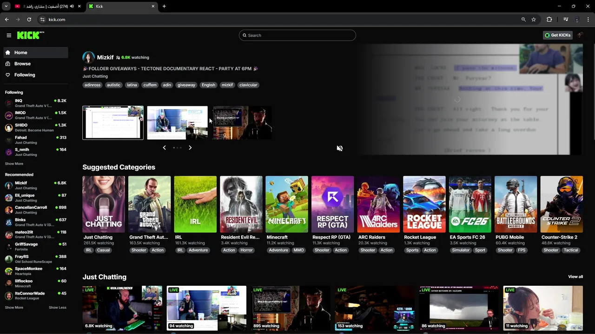Open the browser extensions puzzle icon
595x334 pixels.
click(x=549, y=19)
